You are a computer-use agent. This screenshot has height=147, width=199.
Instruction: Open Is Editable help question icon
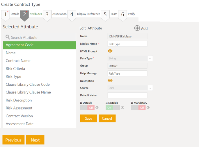[122, 107]
